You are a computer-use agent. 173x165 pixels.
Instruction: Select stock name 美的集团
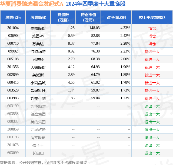coord(38,122)
